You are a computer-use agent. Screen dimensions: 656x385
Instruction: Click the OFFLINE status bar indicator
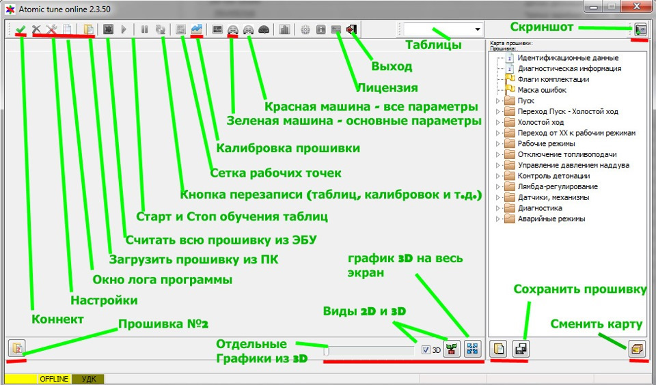click(54, 379)
